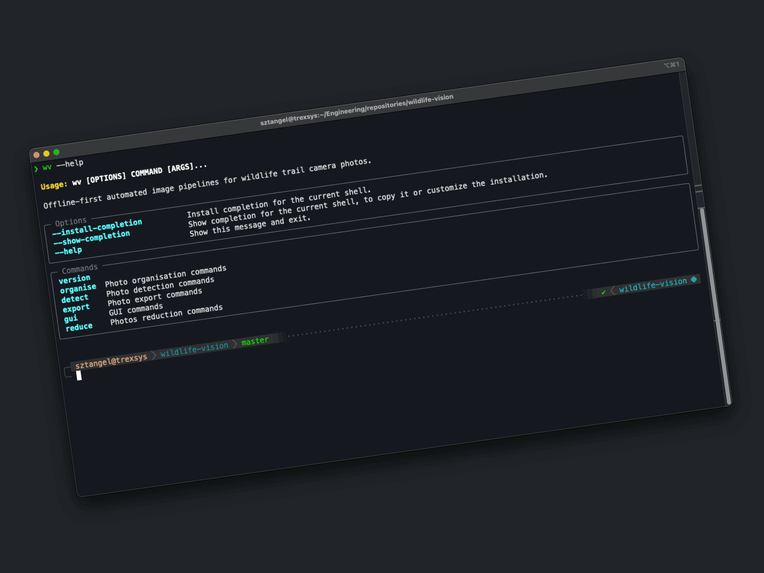
Task: Click the 'version' command name
Action: [x=74, y=279]
